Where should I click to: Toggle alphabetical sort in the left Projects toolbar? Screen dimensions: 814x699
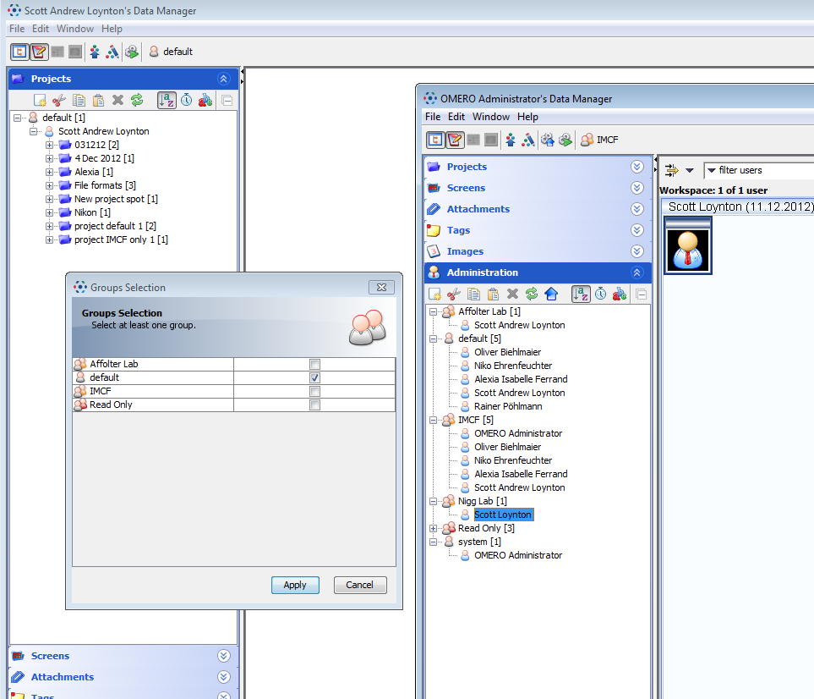pyautogui.click(x=167, y=100)
